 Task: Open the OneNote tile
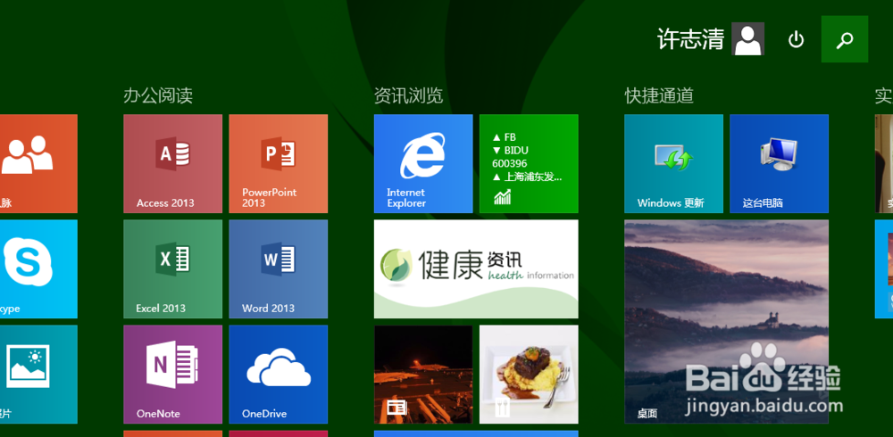pos(172,374)
